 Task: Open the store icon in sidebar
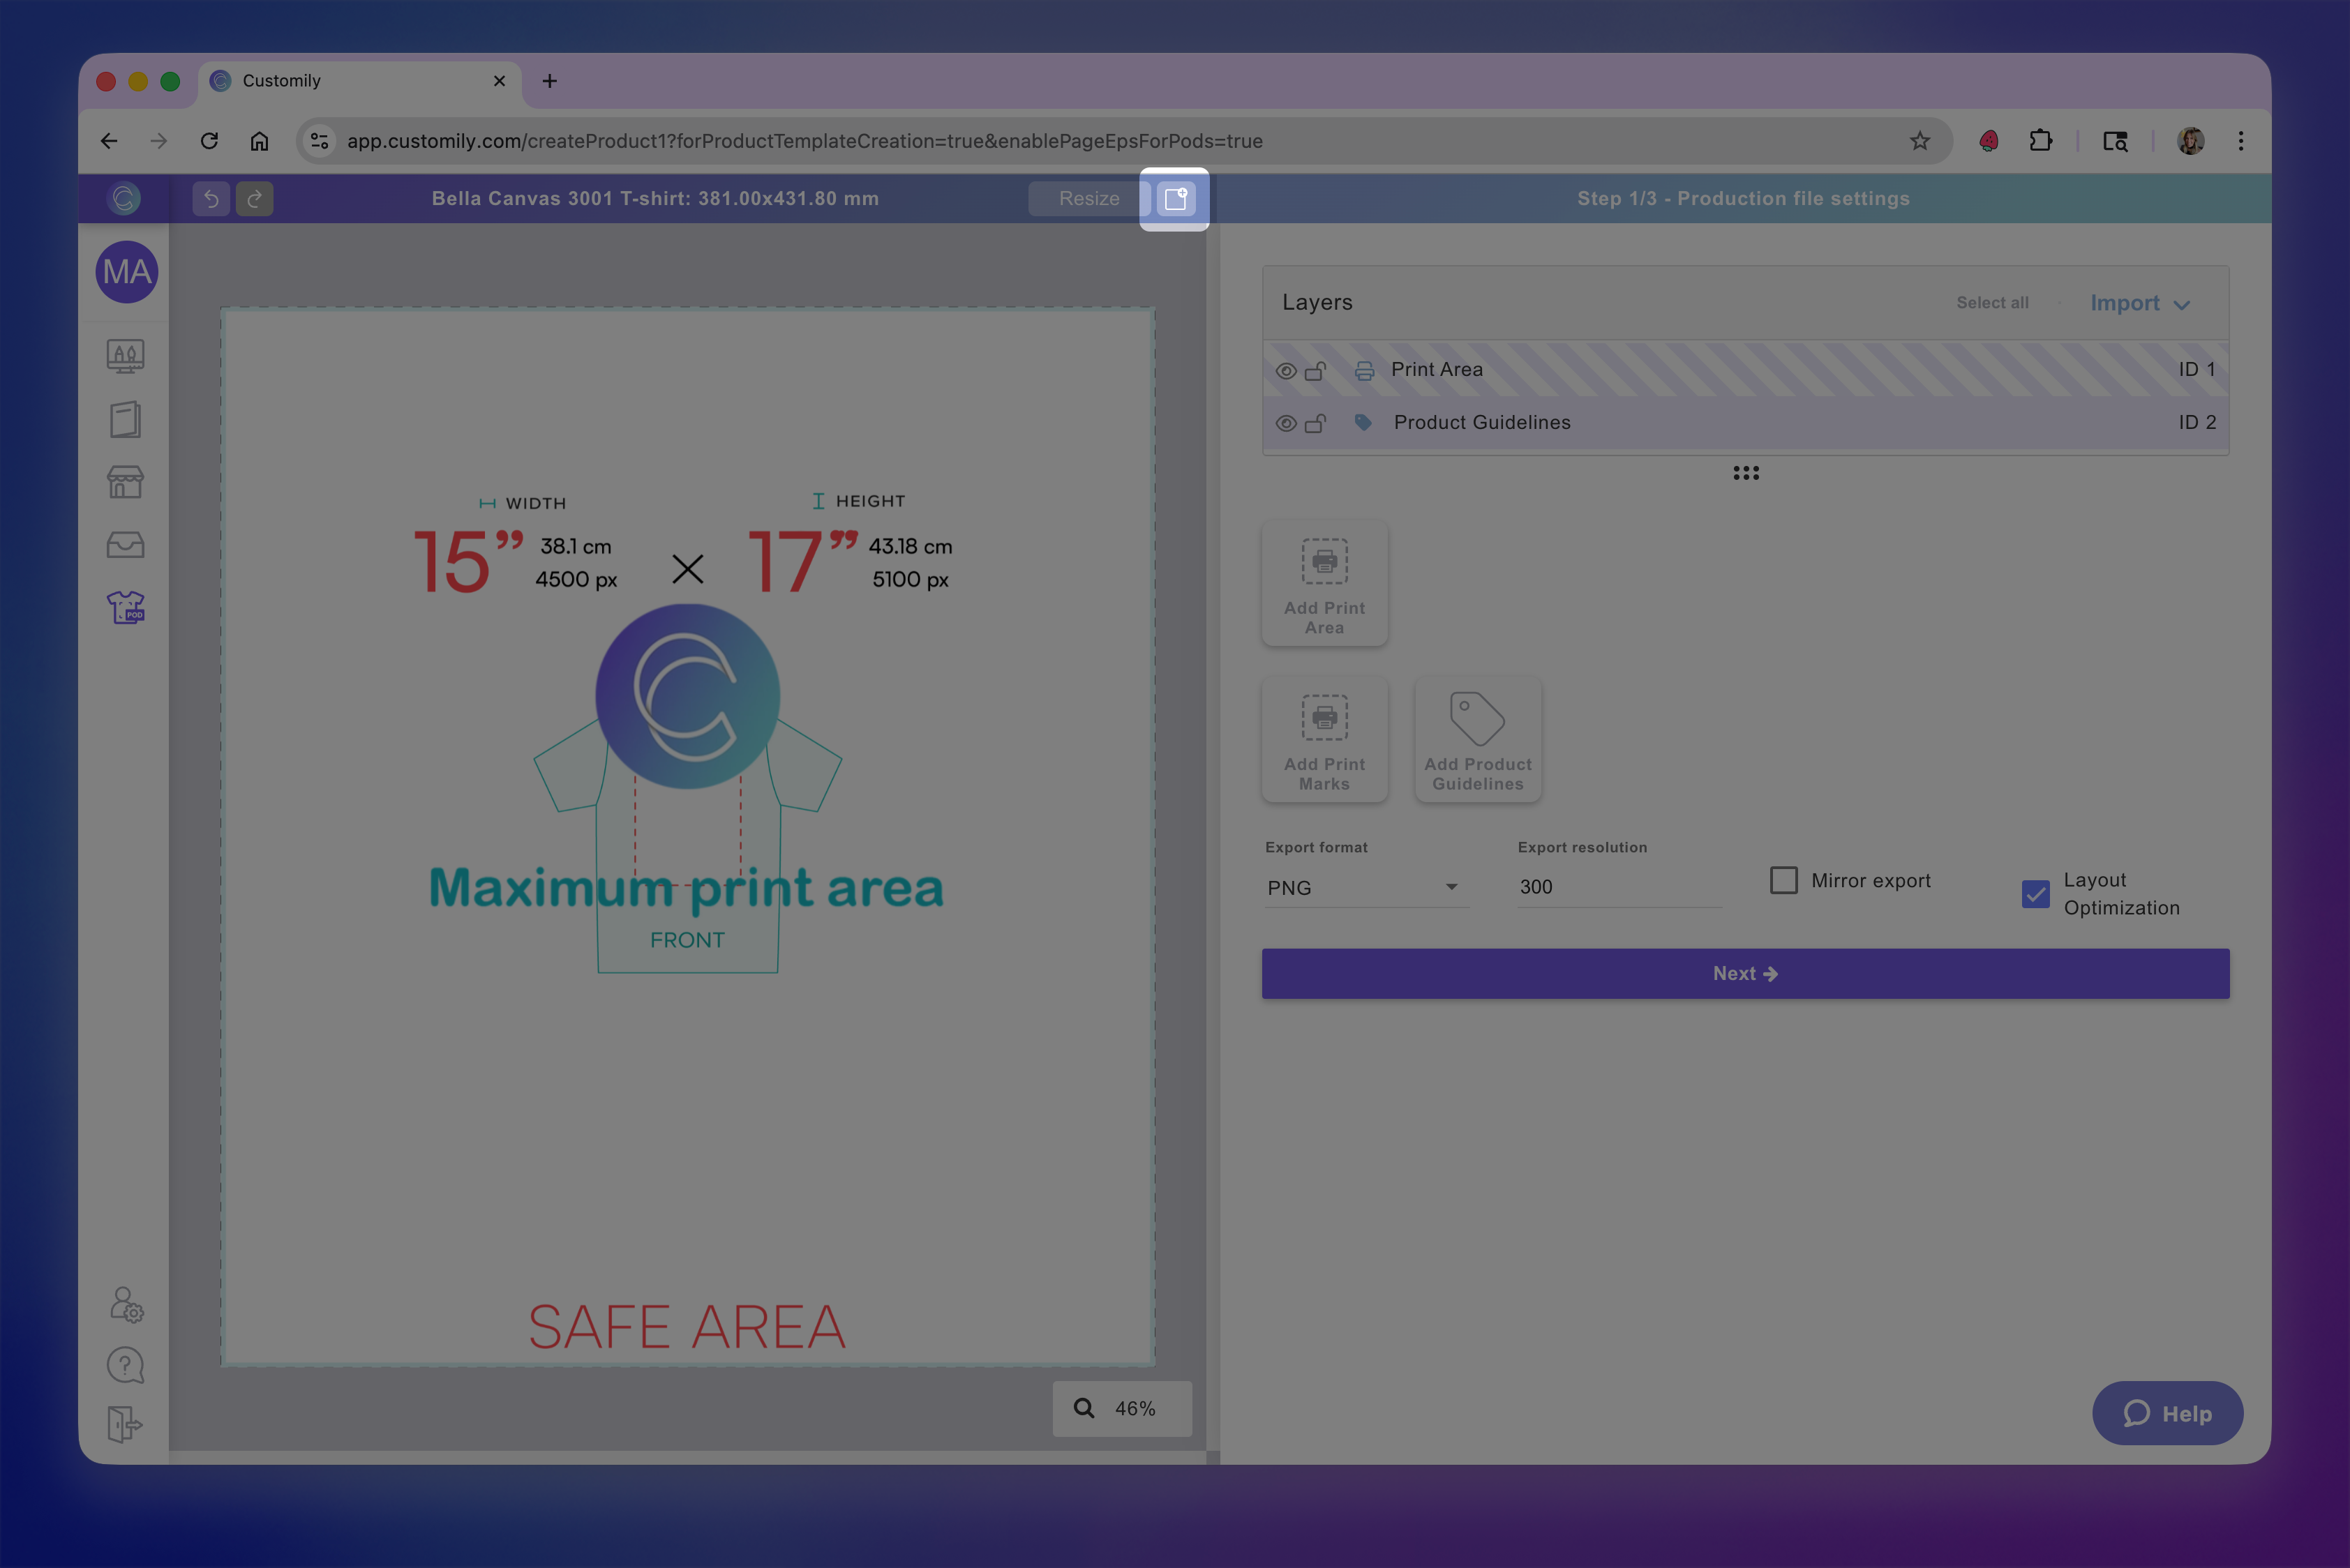coord(126,482)
